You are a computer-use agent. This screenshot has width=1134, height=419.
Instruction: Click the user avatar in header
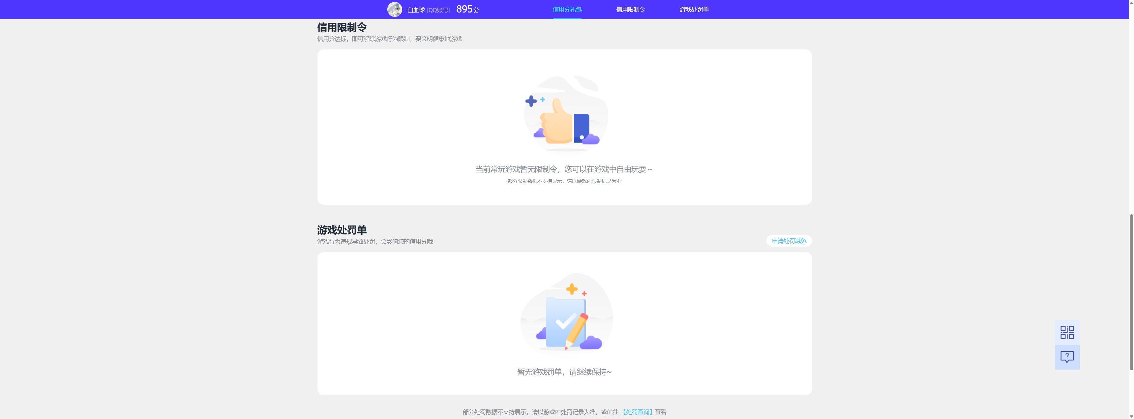(x=395, y=9)
